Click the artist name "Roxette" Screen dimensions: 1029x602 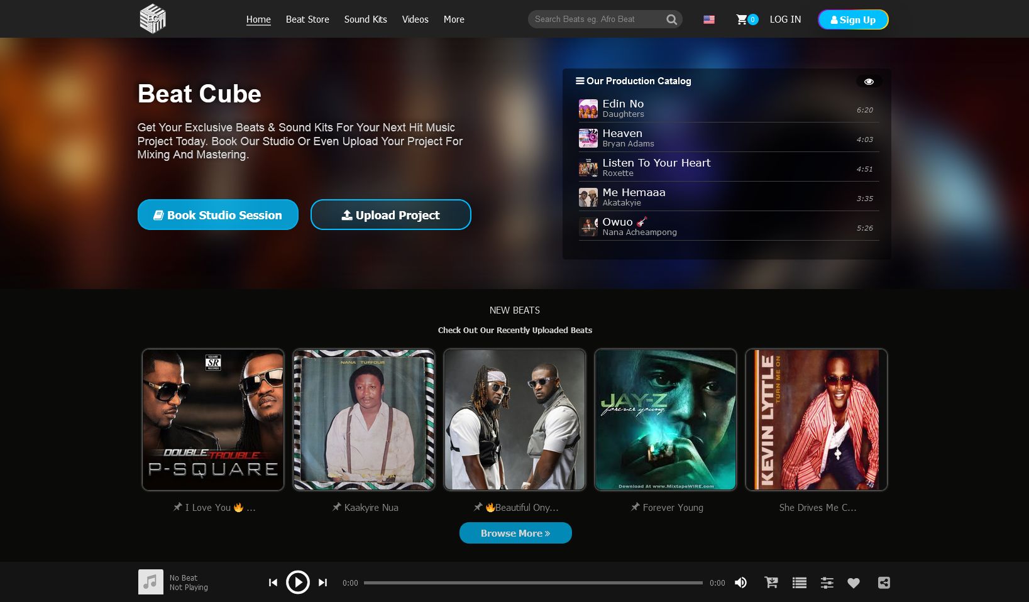(618, 173)
